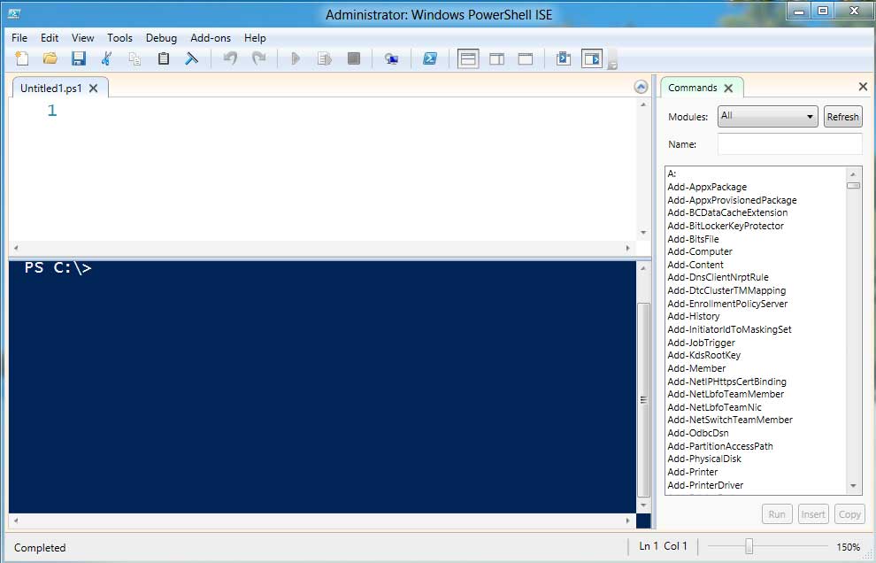Select Add-Content command

coord(695,265)
